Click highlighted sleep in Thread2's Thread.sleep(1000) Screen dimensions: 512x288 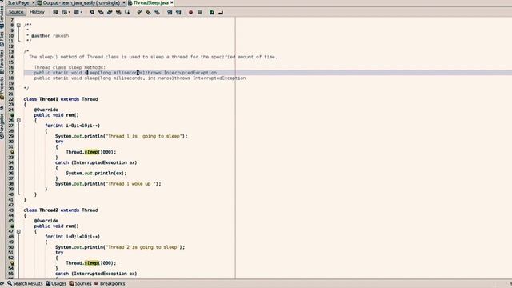(x=91, y=263)
